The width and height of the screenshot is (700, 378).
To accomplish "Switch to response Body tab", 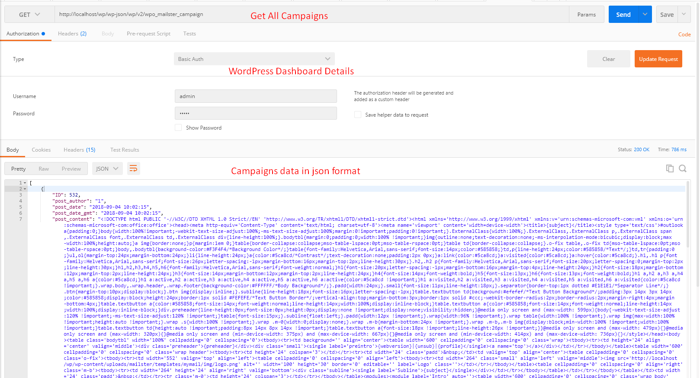I will [13, 150].
